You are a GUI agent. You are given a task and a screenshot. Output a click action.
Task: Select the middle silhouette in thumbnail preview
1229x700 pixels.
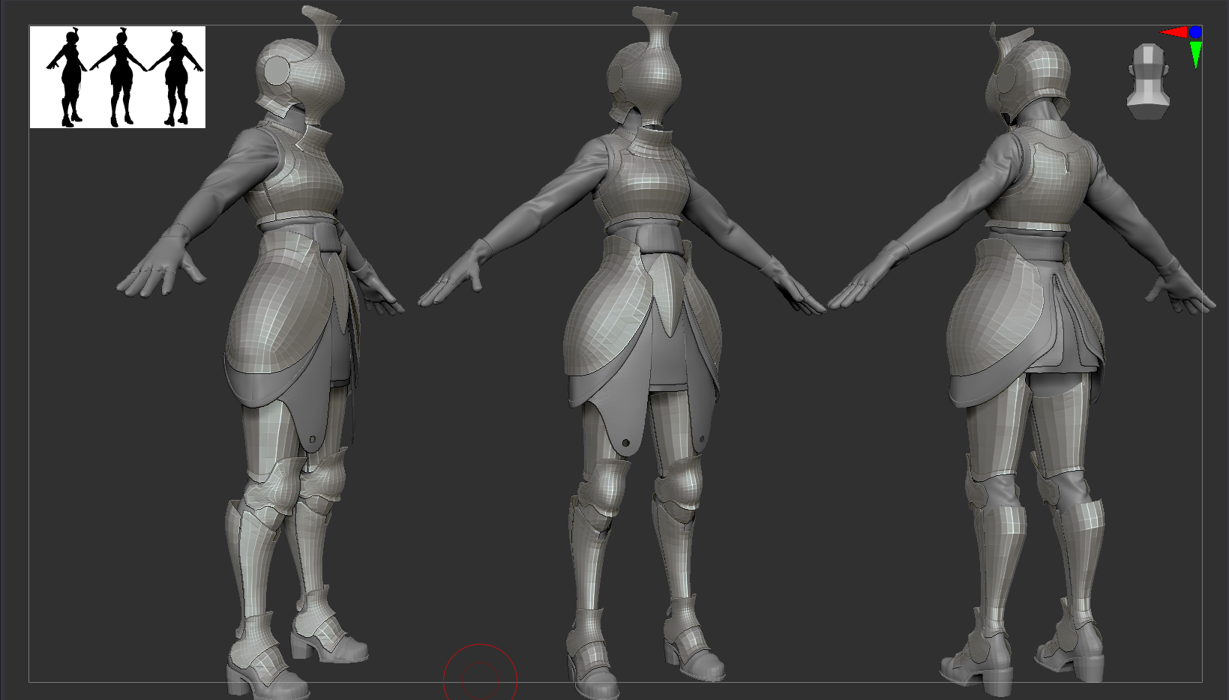click(118, 78)
